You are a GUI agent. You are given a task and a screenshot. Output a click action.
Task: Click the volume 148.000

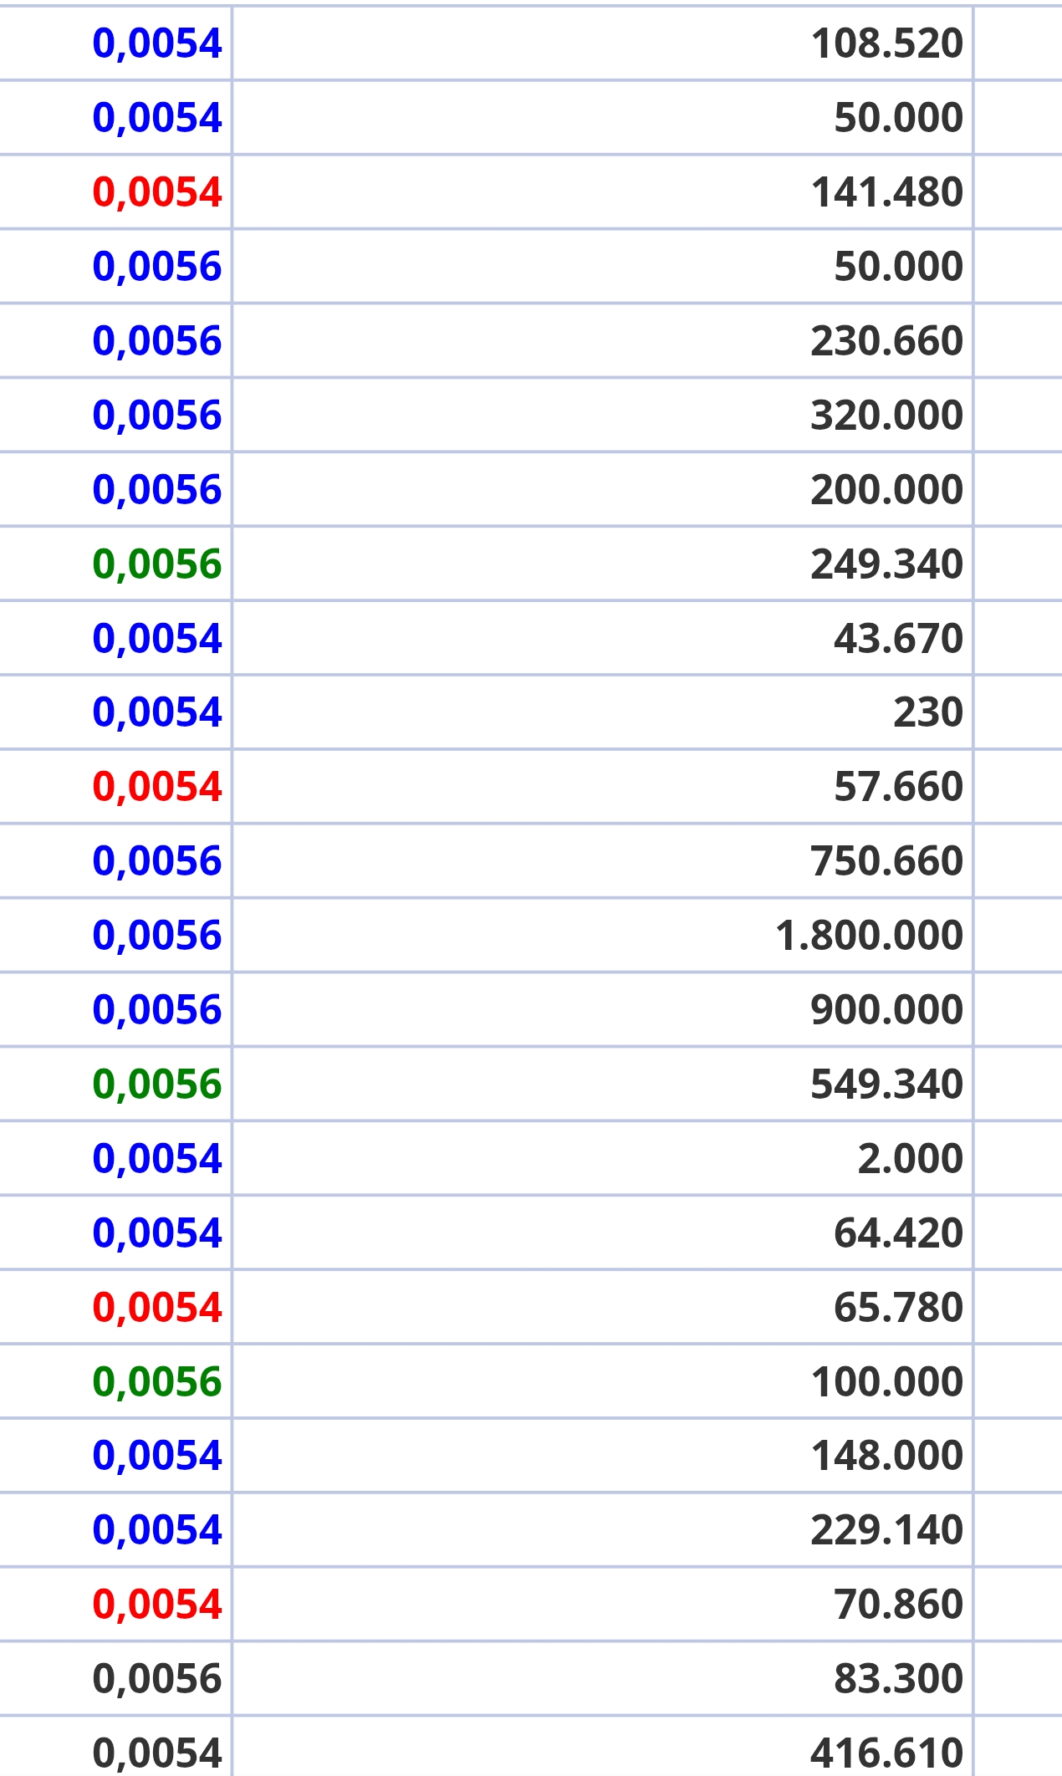point(886,1456)
